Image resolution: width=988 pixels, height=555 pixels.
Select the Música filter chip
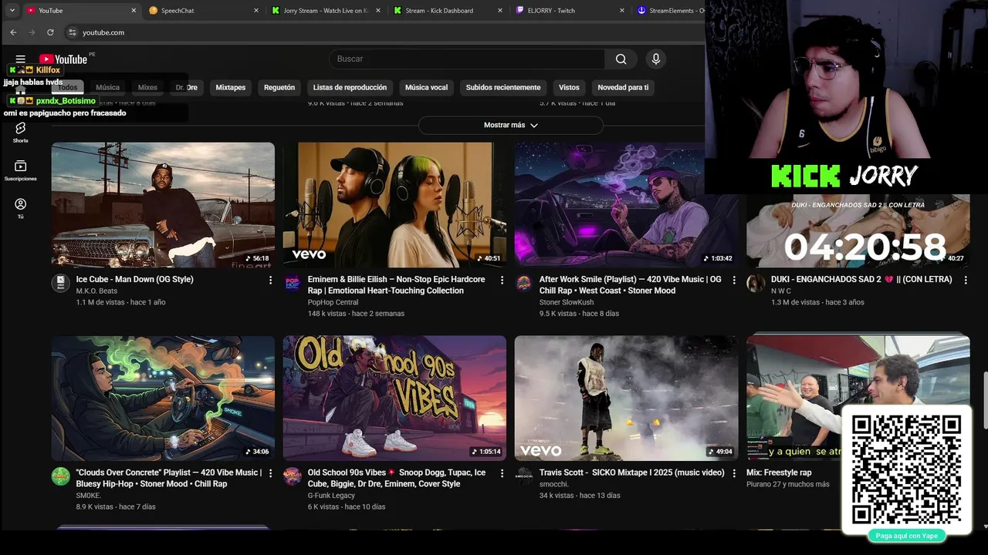click(107, 87)
